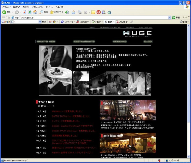191x163 pixels.
Task: Stop loading with red X icon
Action: click(x=24, y=12)
